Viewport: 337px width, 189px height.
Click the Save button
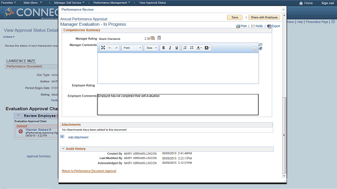click(235, 17)
